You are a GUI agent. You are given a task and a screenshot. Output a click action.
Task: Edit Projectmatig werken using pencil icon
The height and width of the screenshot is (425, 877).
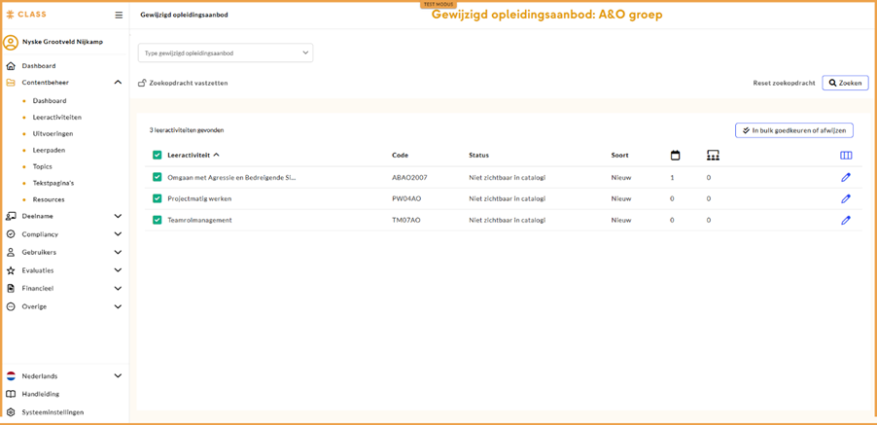click(x=845, y=199)
